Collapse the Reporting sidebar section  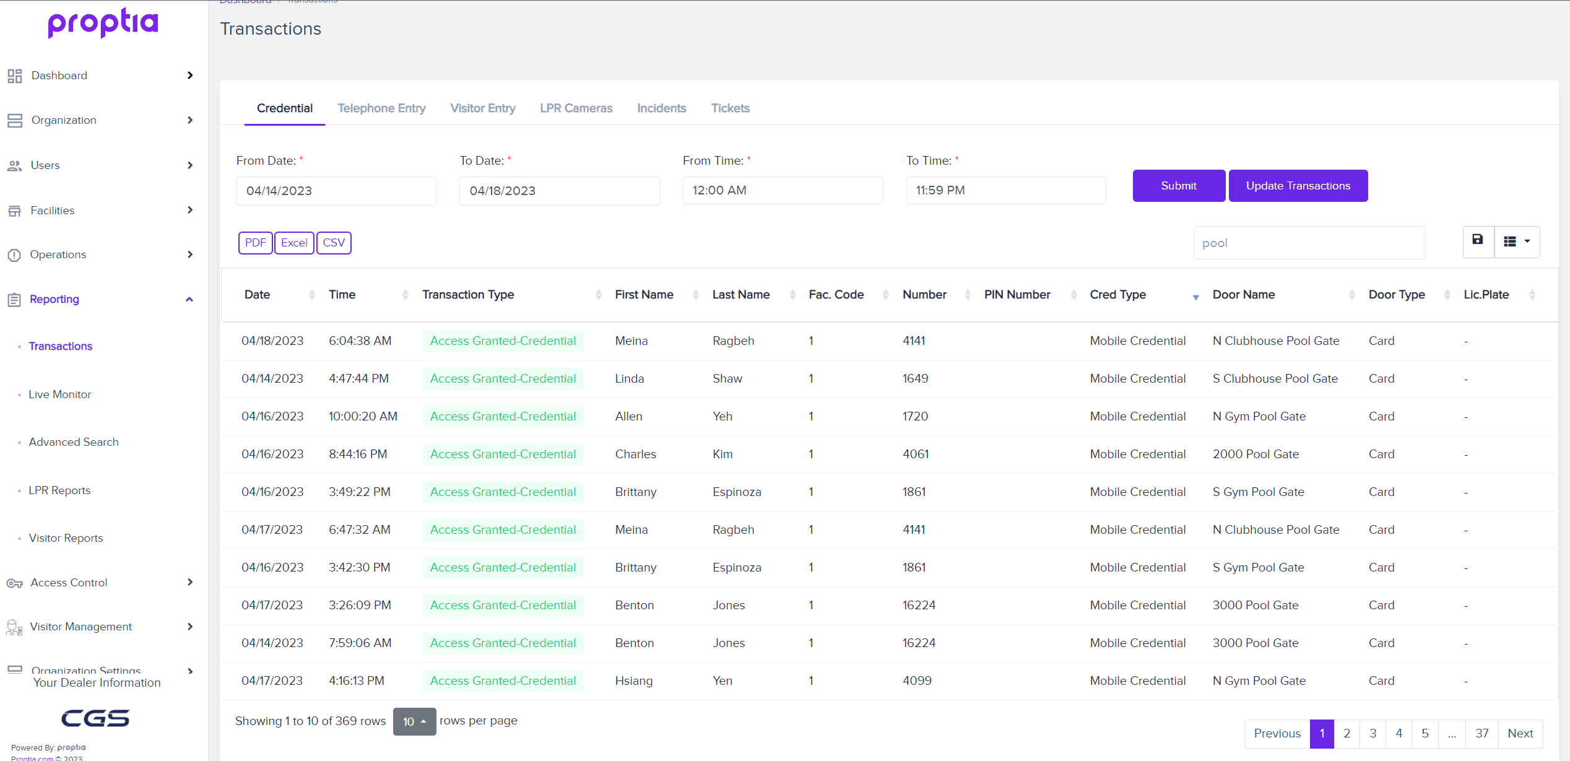[189, 300]
